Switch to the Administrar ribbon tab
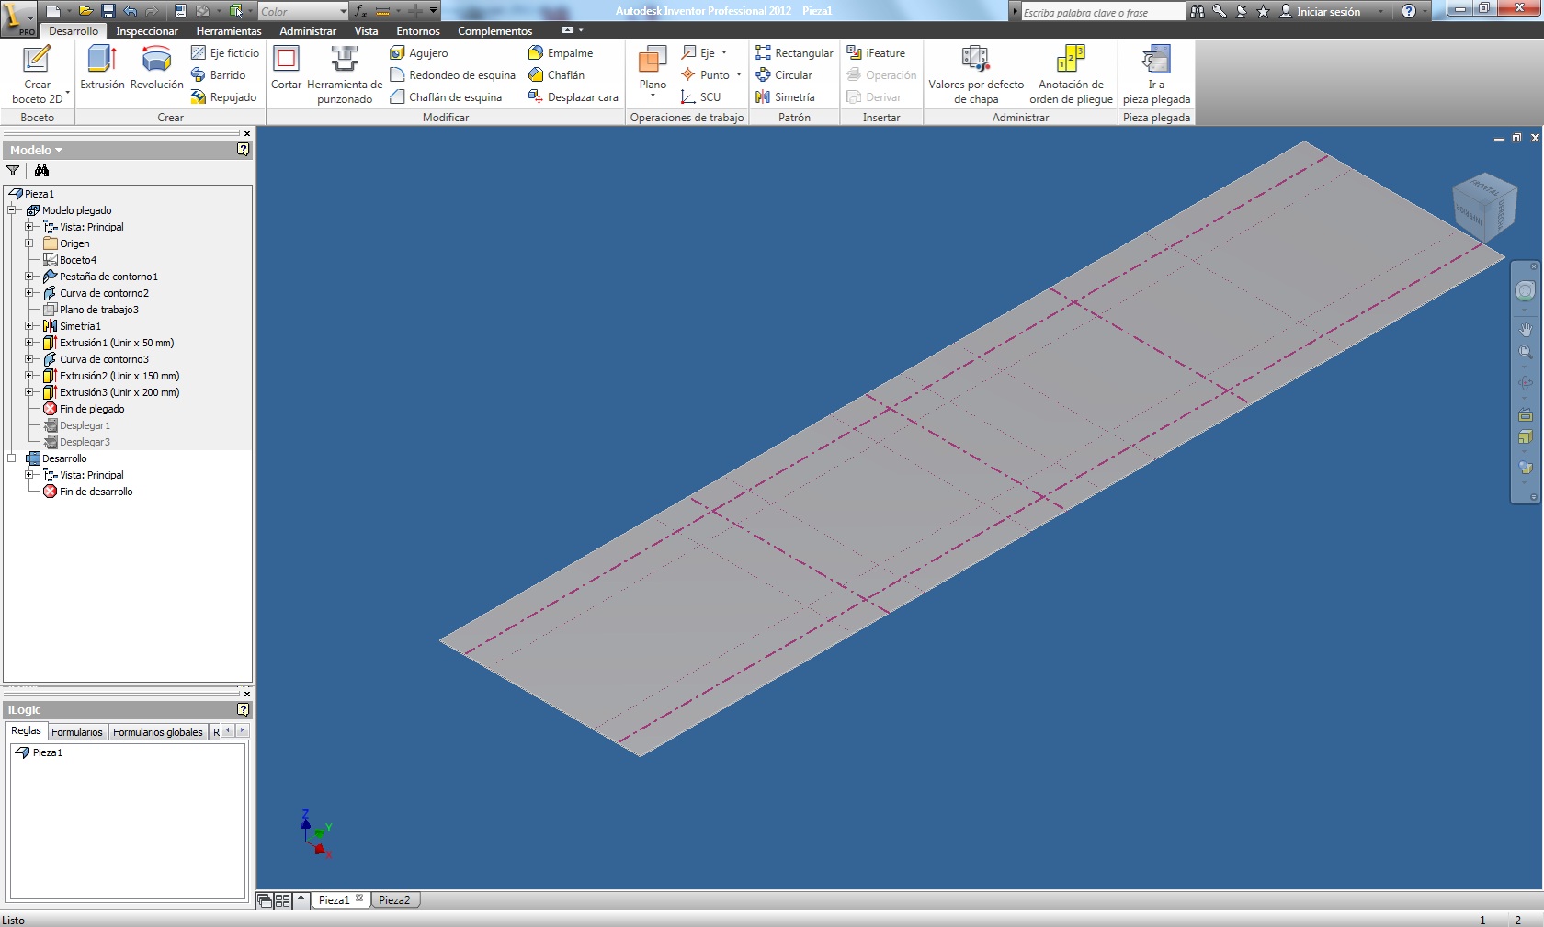The height and width of the screenshot is (927, 1544). click(x=308, y=31)
